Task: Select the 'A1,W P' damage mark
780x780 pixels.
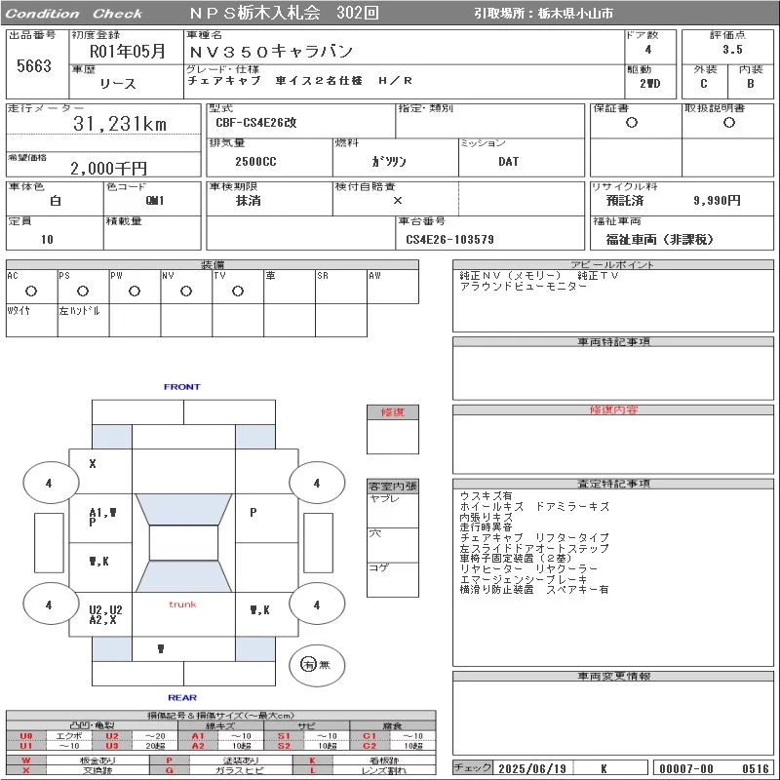Action: coord(102,517)
